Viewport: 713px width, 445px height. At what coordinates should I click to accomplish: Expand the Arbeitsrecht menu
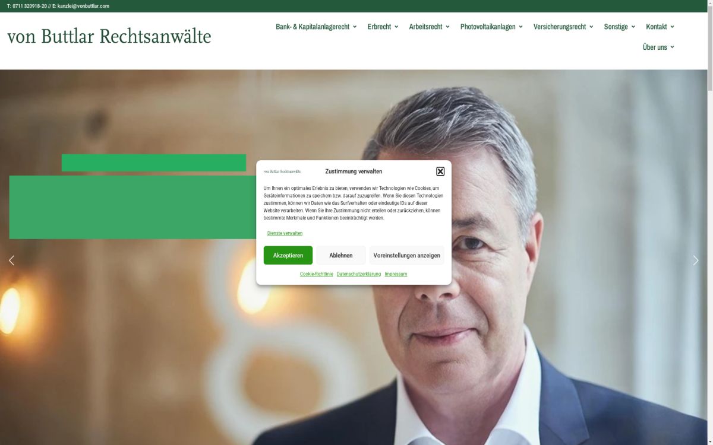point(429,27)
